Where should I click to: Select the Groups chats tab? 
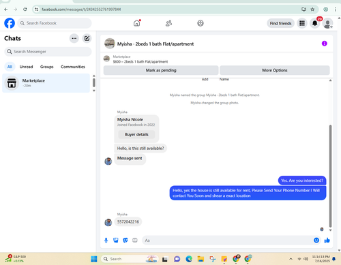[x=47, y=67]
